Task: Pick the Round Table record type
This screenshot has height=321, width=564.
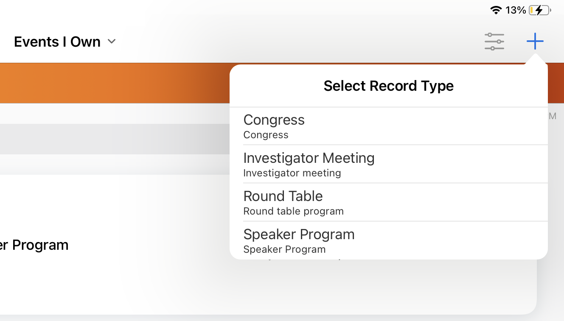Action: (283, 196)
